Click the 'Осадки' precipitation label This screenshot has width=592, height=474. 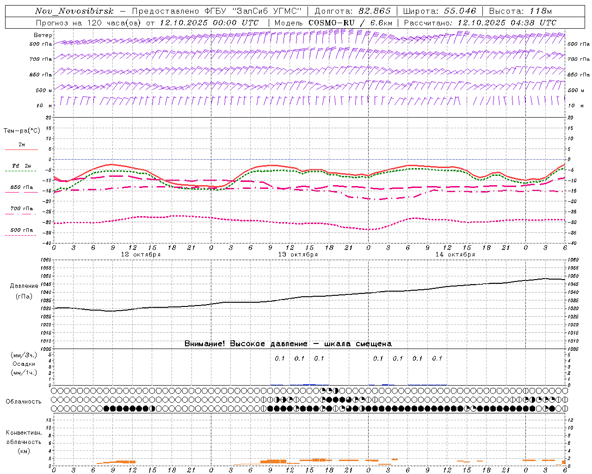pos(24,364)
